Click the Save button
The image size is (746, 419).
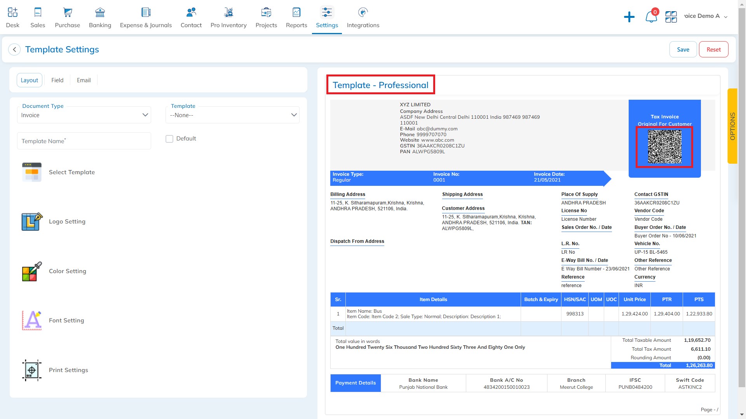[683, 49]
